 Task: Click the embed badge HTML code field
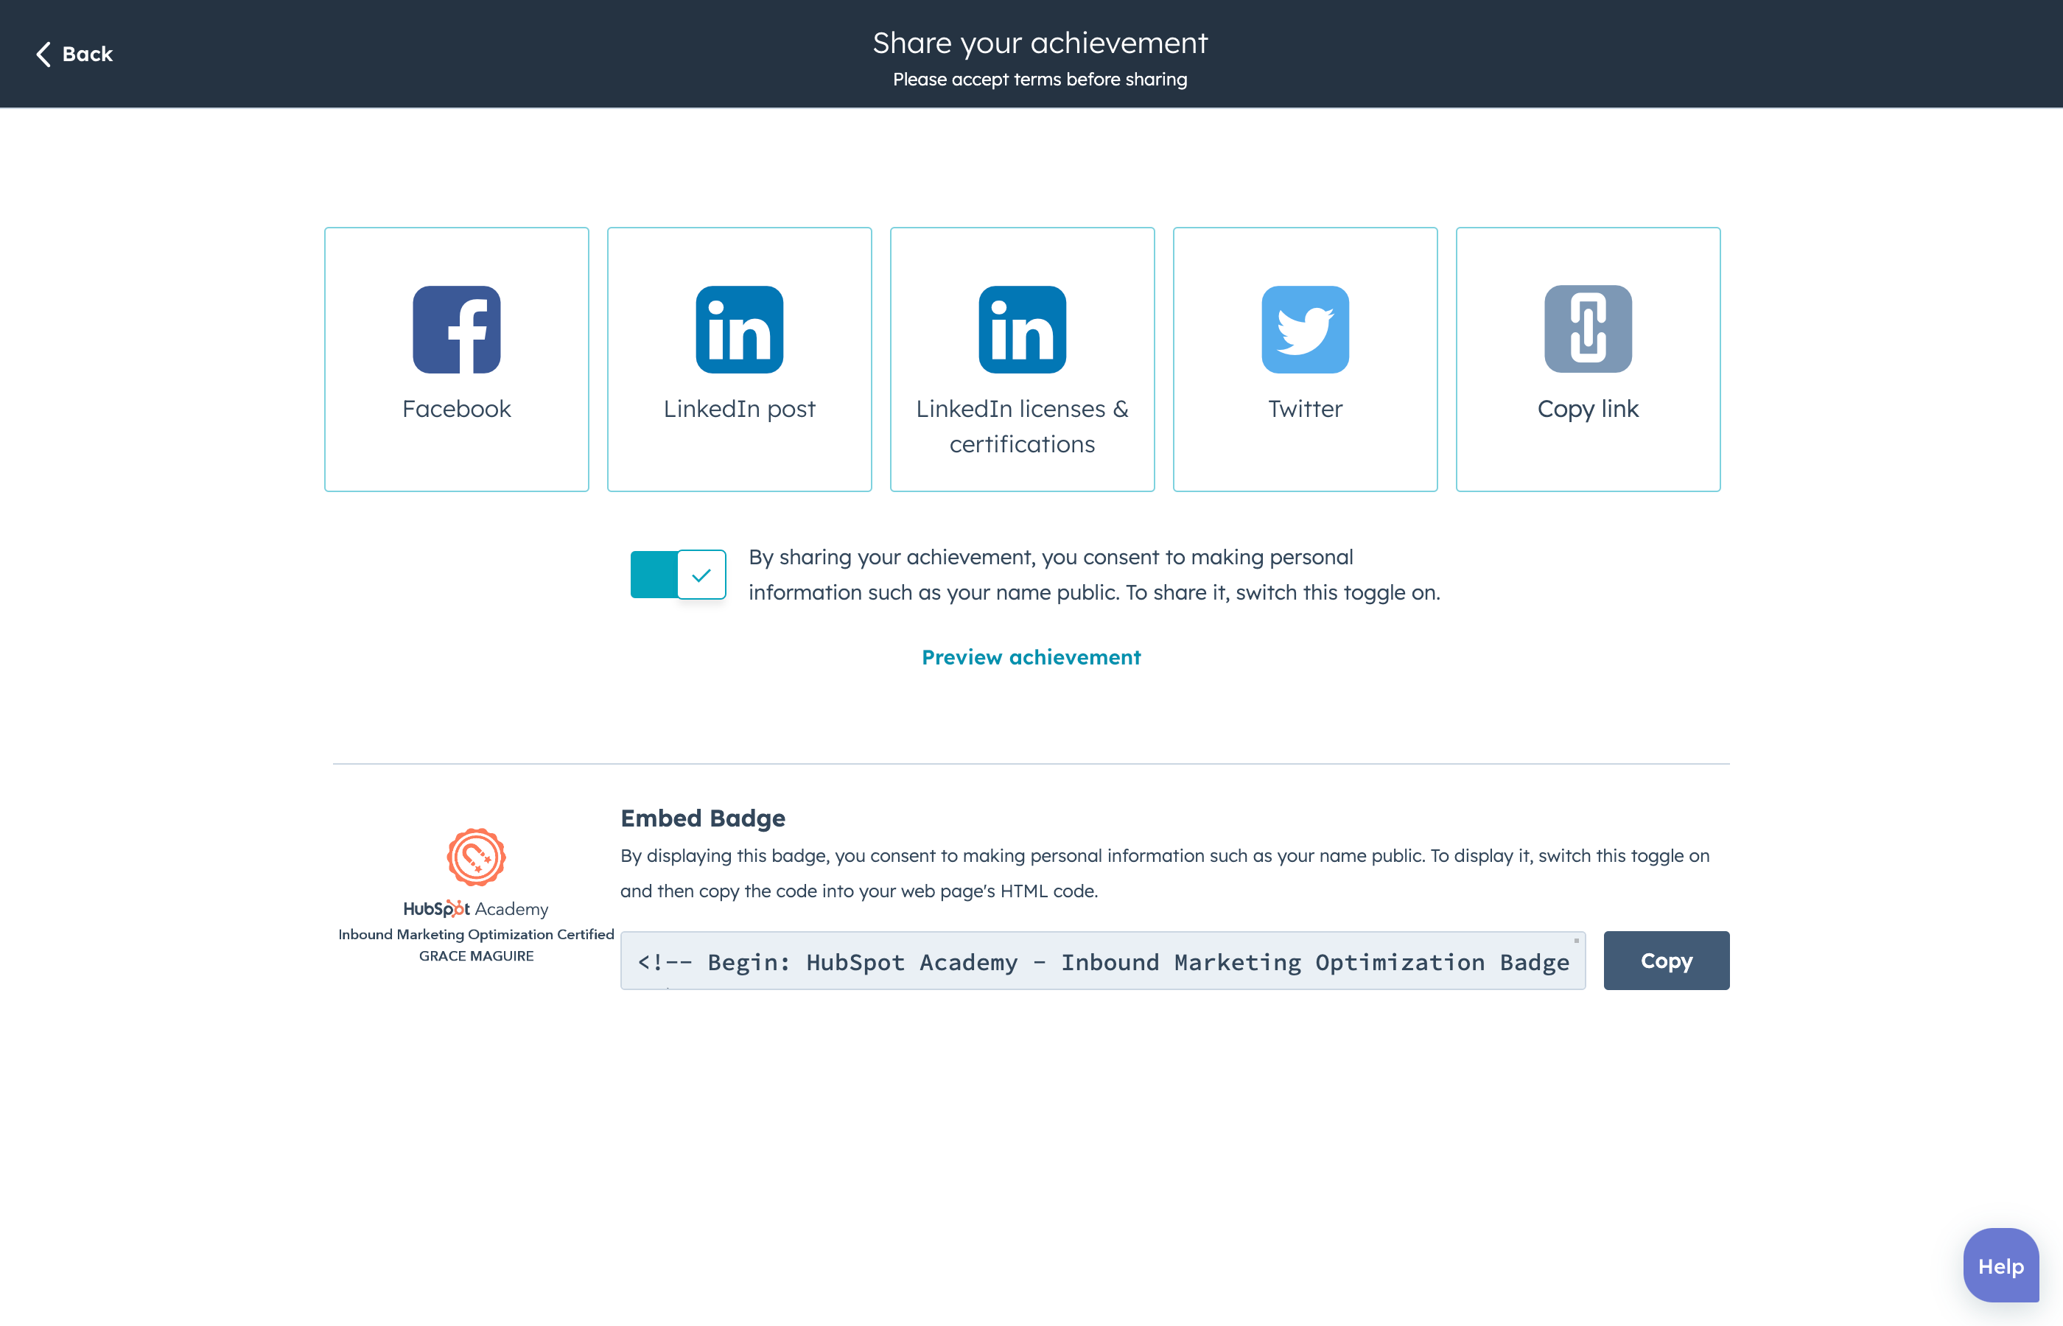1104,961
